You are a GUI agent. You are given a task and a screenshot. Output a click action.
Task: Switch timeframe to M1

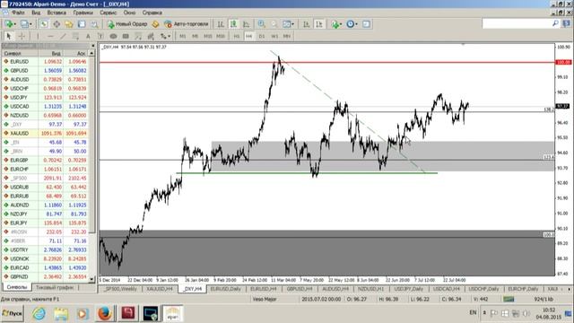tap(182, 36)
